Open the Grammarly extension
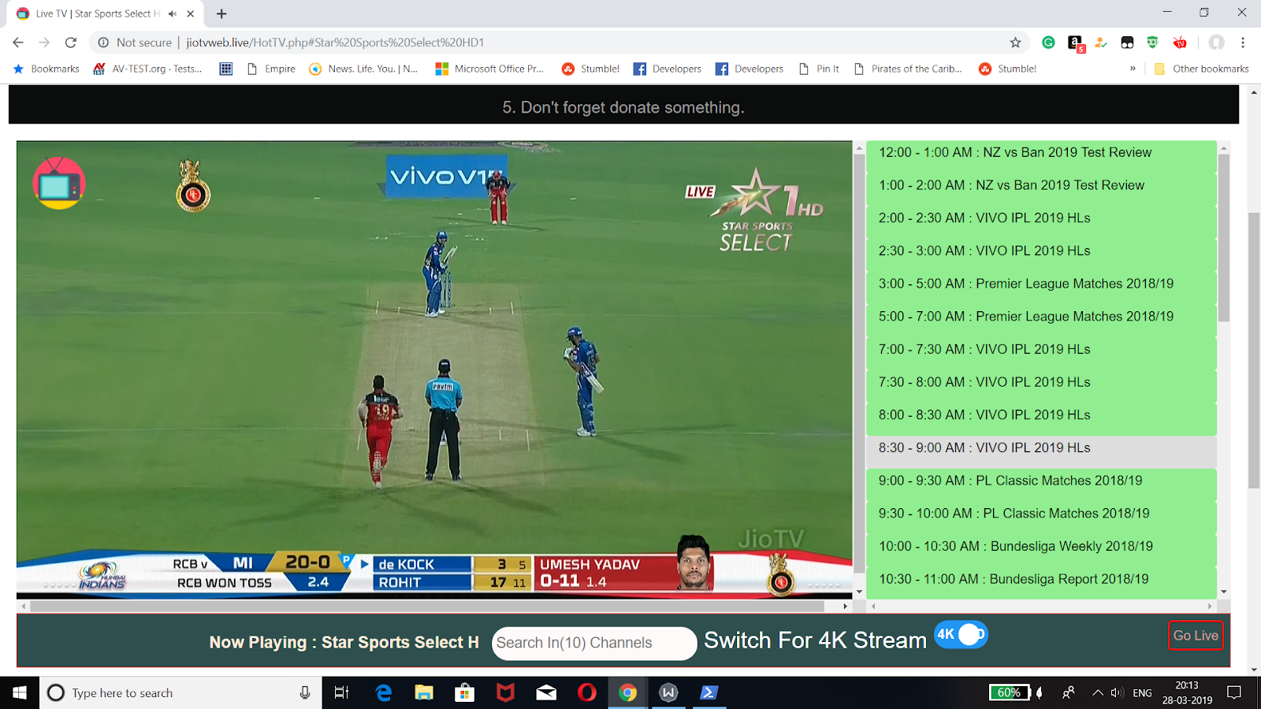Screen dimensions: 1261x709 click(x=1048, y=43)
